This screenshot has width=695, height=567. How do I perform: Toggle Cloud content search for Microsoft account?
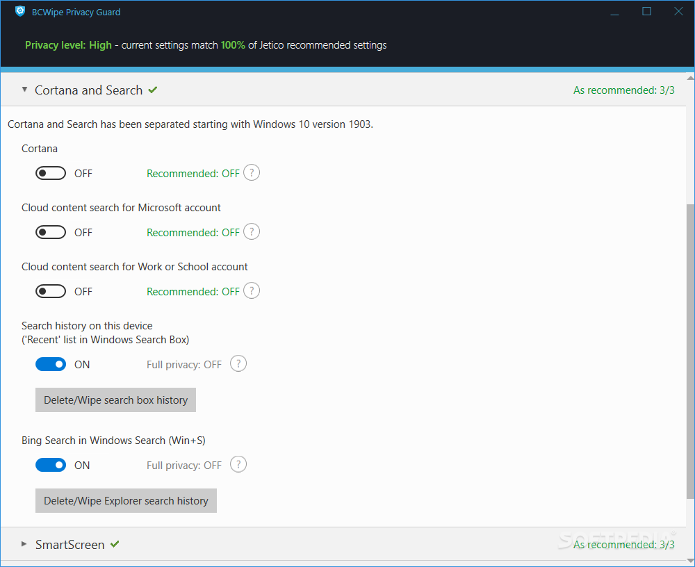51,232
